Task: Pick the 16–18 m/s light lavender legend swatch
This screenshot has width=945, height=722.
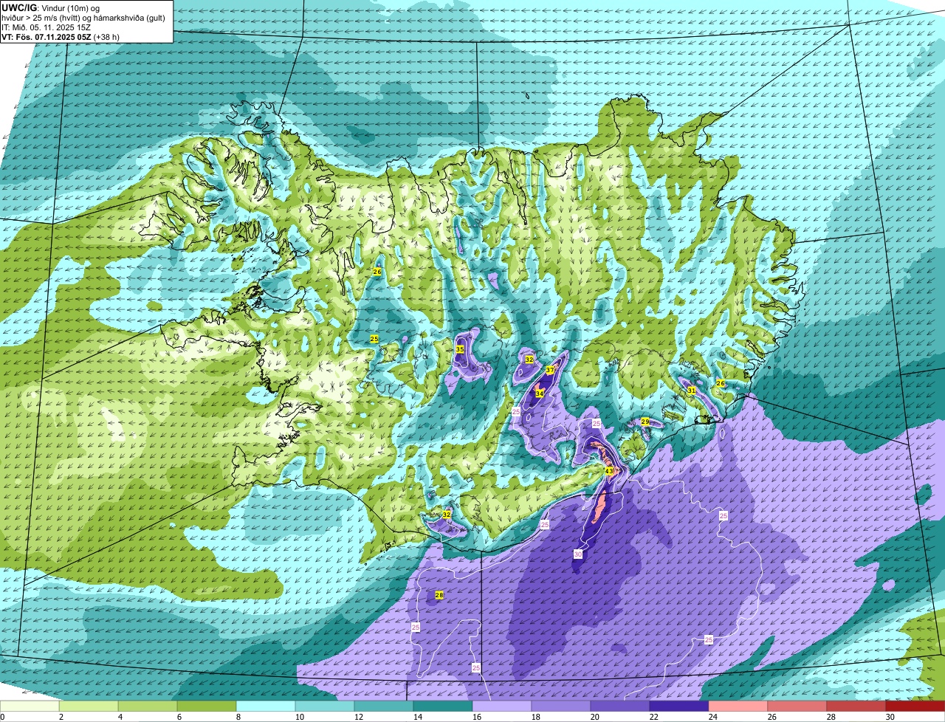Action: pyautogui.click(x=502, y=706)
